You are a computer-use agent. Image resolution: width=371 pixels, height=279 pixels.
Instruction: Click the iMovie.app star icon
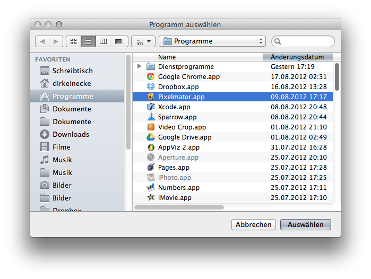coord(151,198)
